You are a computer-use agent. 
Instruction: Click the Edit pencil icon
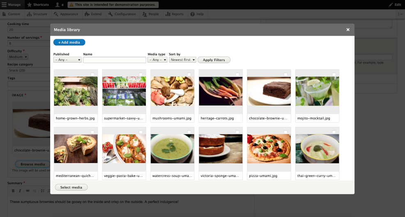click(x=391, y=5)
